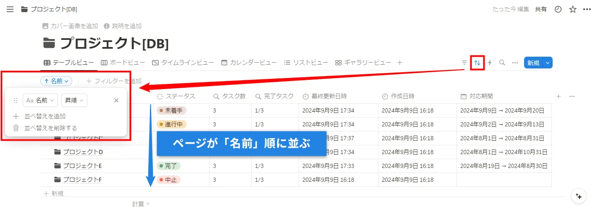Click the 完了 status tag
The width and height of the screenshot is (598, 207).
pos(168,166)
